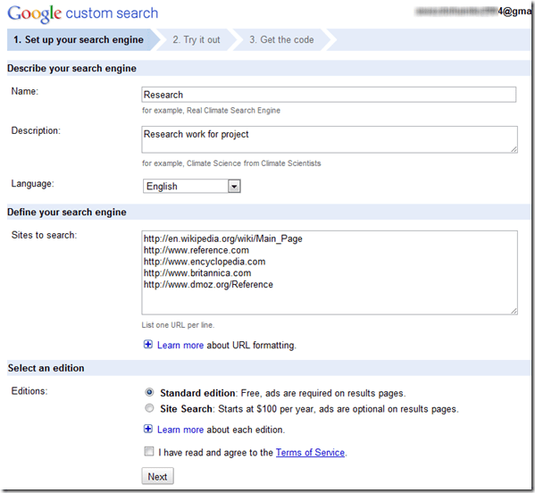Open Learn more about URL formatting
This screenshot has width=535, height=493.
coord(180,346)
